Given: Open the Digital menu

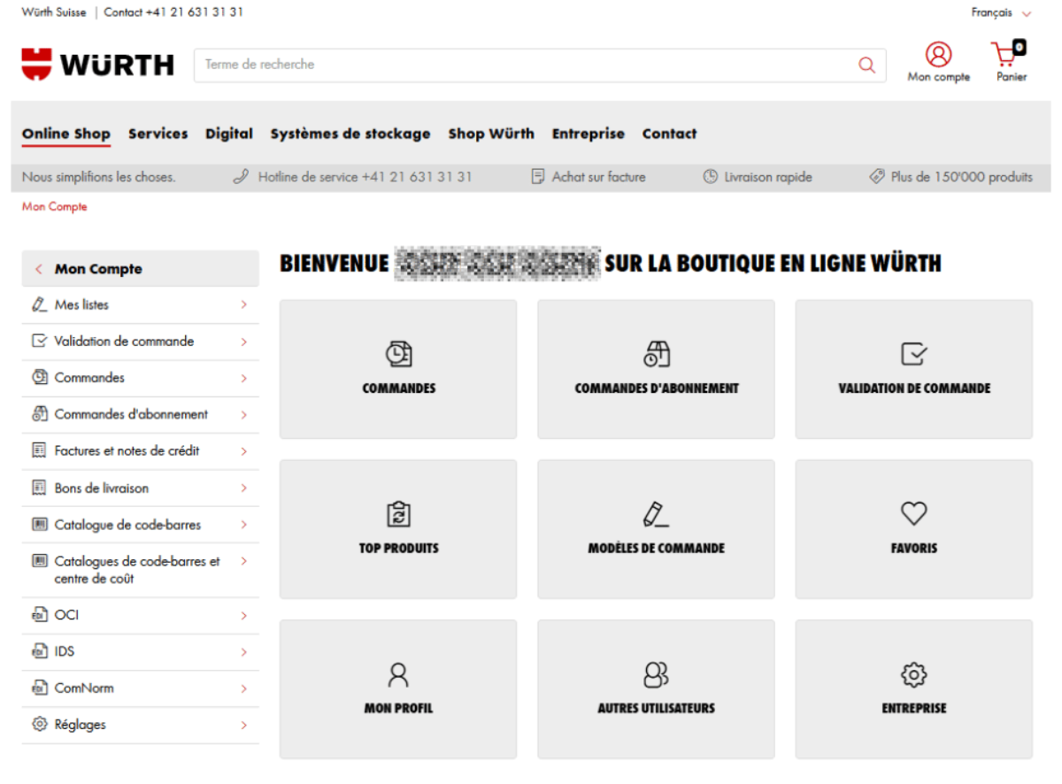Looking at the screenshot, I should (x=229, y=134).
